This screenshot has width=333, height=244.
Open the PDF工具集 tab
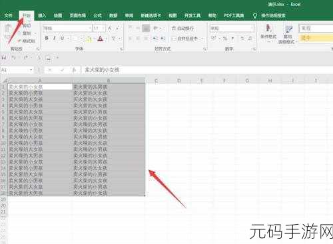point(234,15)
